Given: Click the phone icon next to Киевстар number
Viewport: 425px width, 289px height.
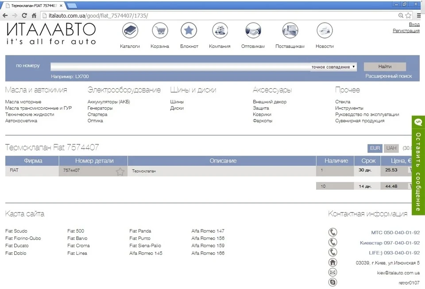Looking at the screenshot, I should tap(332, 242).
